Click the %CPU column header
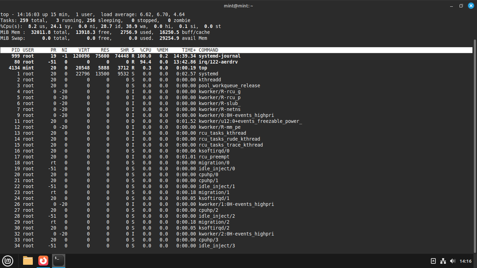Viewport: 477px width, 268px height. (145, 50)
